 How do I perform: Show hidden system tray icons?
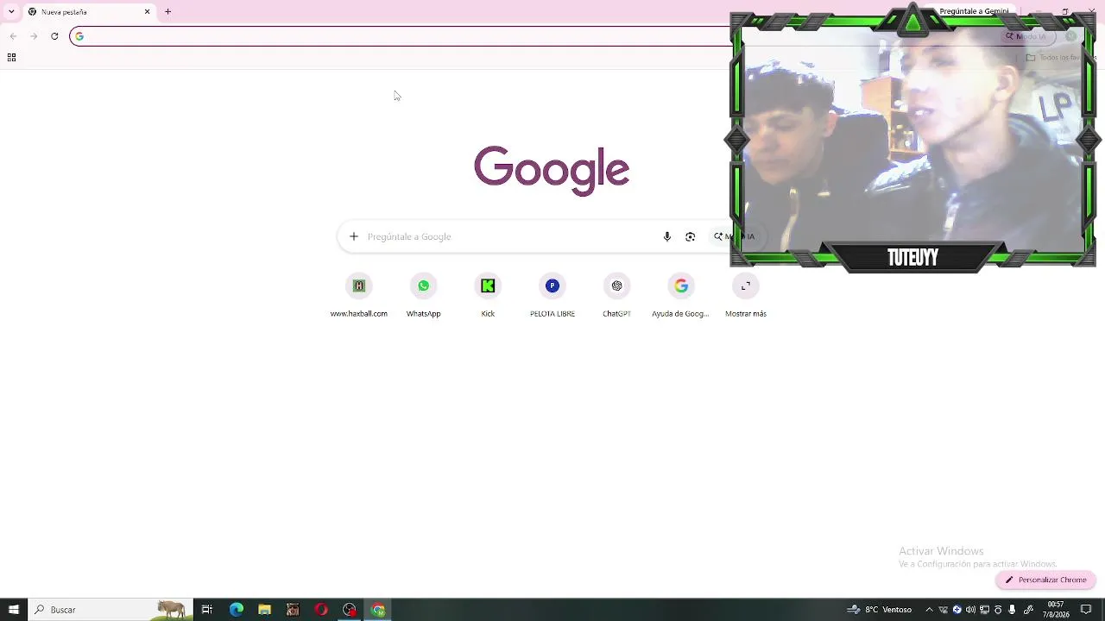point(929,610)
